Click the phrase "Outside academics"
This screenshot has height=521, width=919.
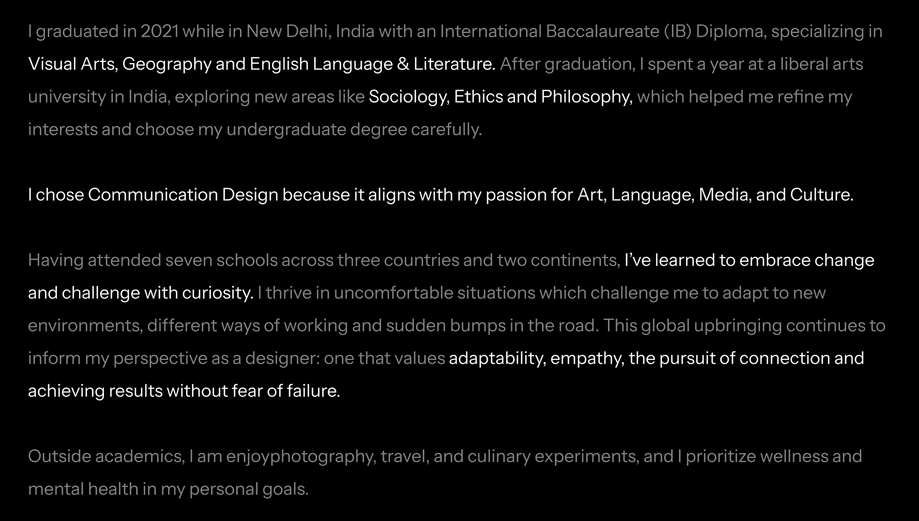pyautogui.click(x=106, y=456)
